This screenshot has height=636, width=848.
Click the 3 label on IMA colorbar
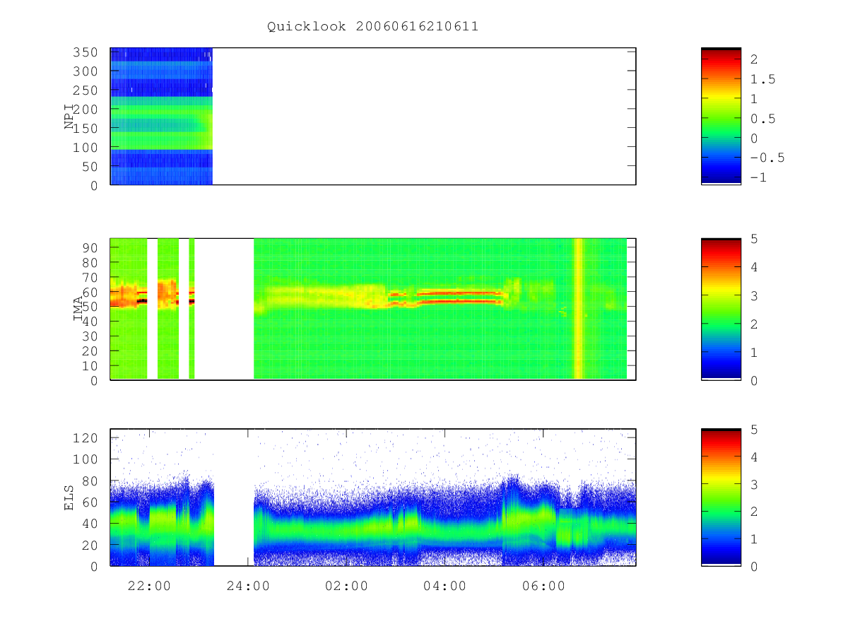coord(754,295)
